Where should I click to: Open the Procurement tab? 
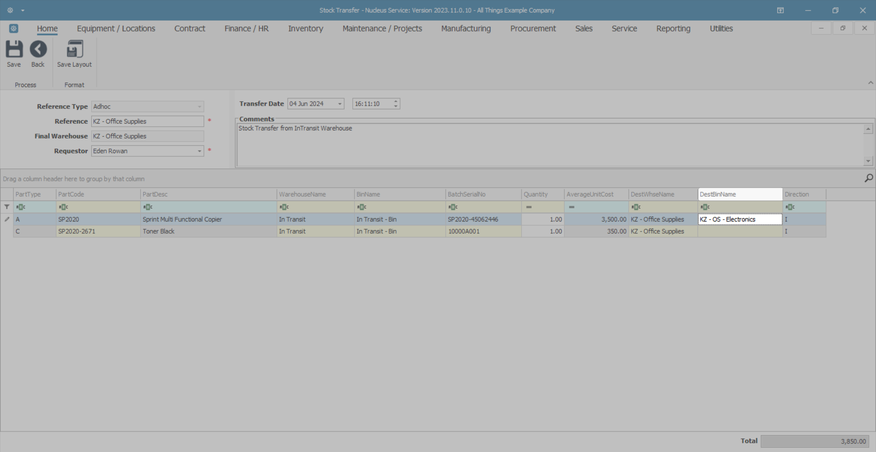pyautogui.click(x=533, y=28)
